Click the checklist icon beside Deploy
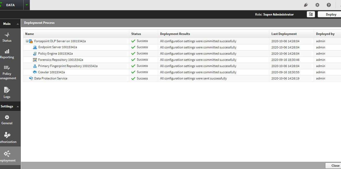This screenshot has width=341, height=169. (x=311, y=14)
